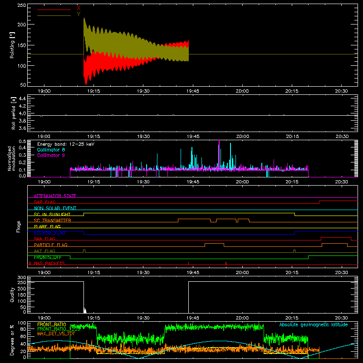Click the orange 'MAX_DET_VS_TOT' legend text
Screen dimensions: 363x363
click(x=56, y=334)
